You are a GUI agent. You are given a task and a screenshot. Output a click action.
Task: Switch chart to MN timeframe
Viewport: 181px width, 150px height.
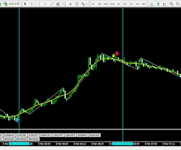(x=144, y=4)
